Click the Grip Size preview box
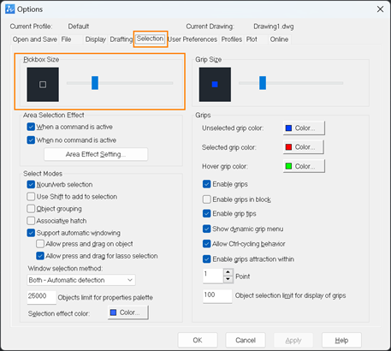Screen dimensions: 391x351 click(215, 85)
